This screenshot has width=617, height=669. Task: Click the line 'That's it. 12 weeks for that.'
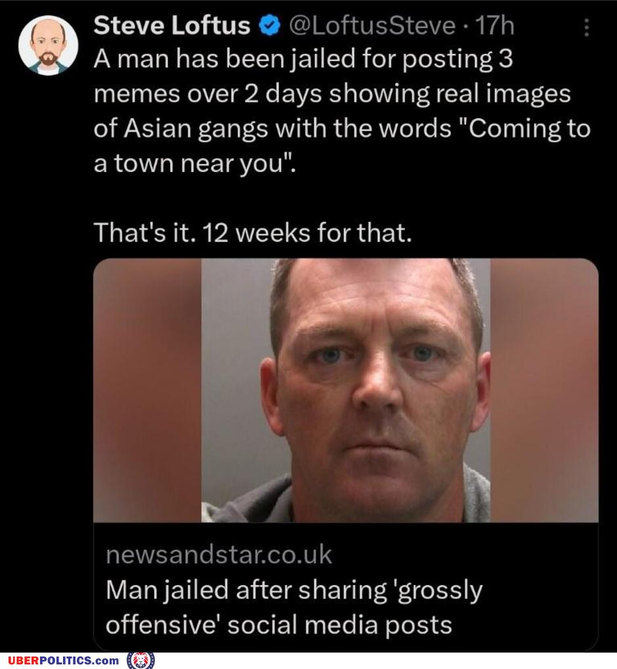click(253, 233)
